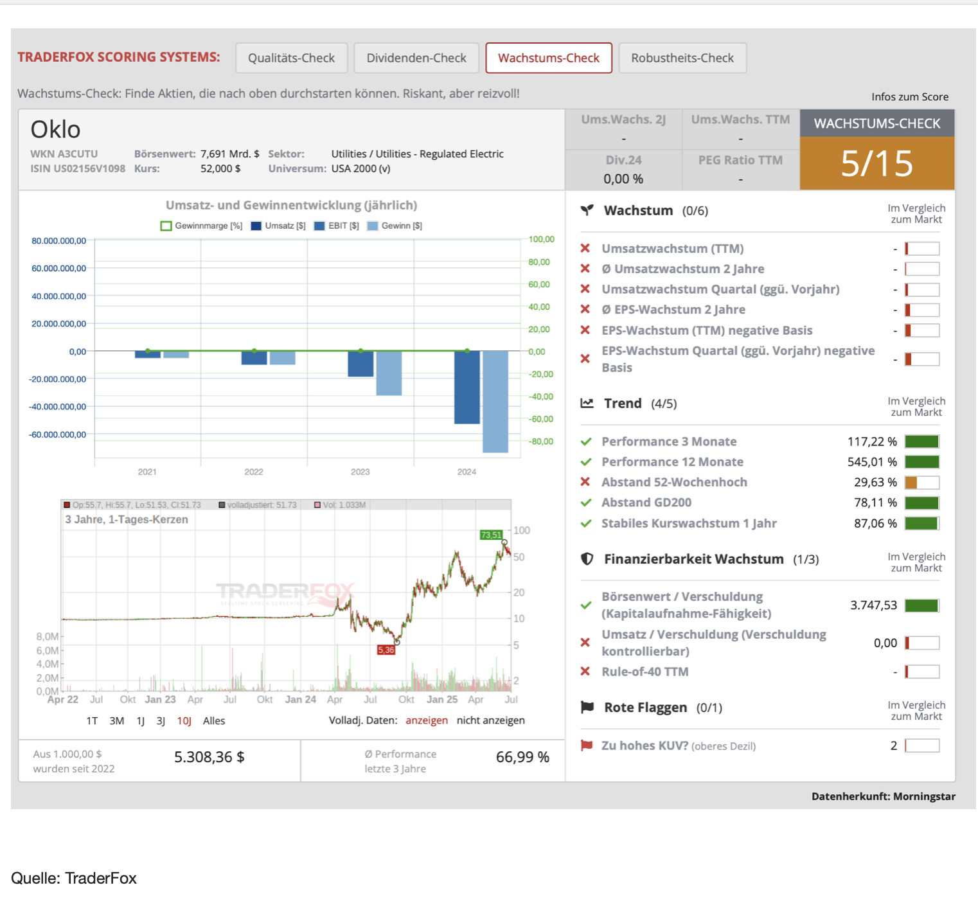Toggle Gewinnmarge [%] legend entry
The image size is (978, 901).
click(202, 226)
